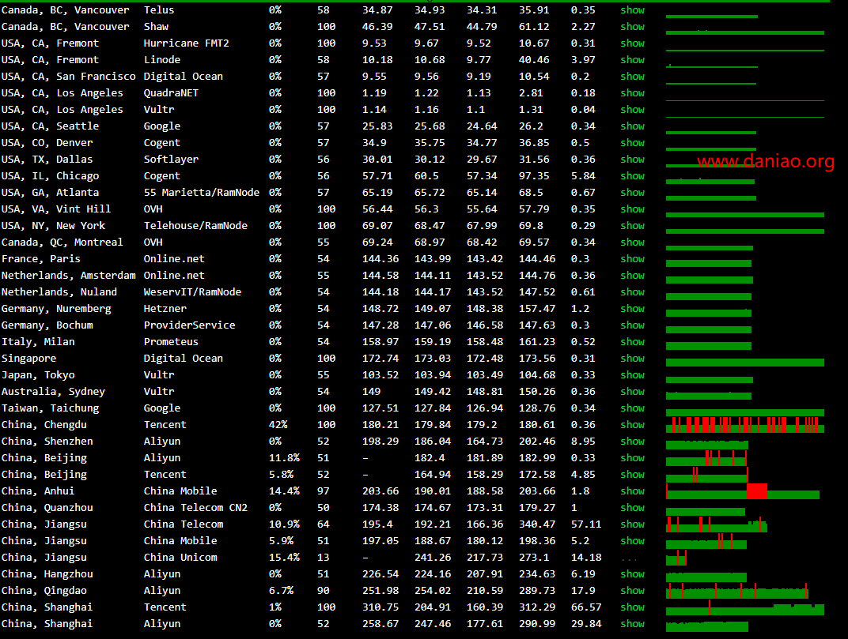Image resolution: width=848 pixels, height=639 pixels.
Task: Select 'ProviderService' provider text
Action: click(189, 325)
